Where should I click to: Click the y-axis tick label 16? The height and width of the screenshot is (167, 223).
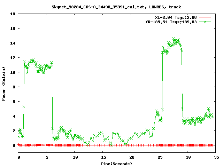click(13, 29)
